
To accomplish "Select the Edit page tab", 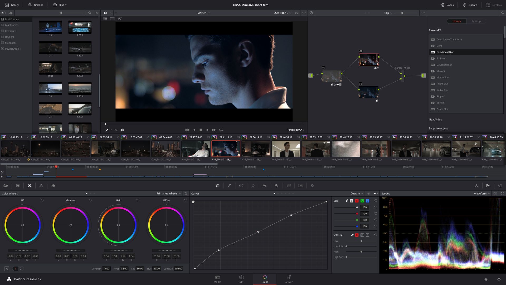I will point(241,278).
